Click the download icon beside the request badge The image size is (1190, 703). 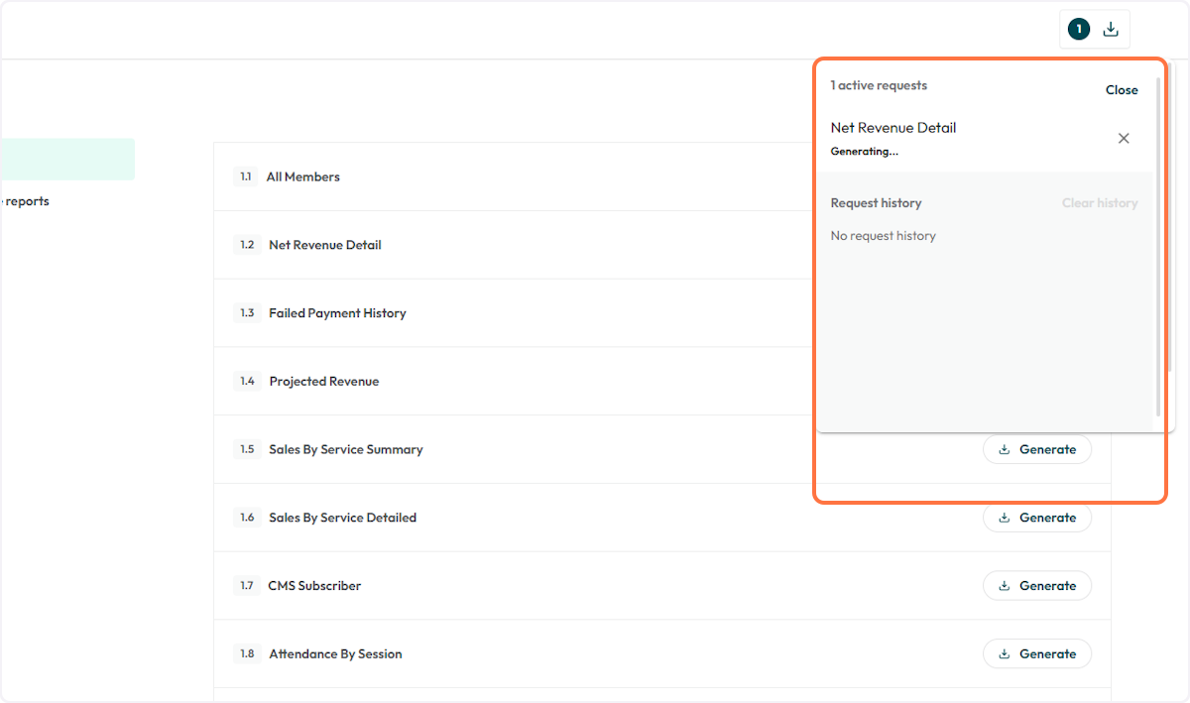(x=1110, y=28)
